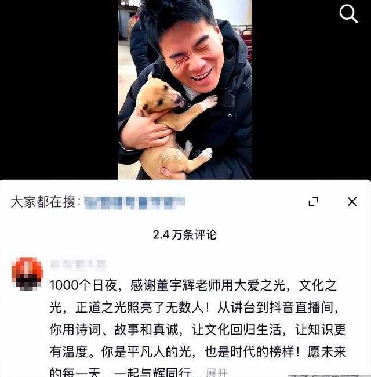Image resolution: width=371 pixels, height=377 pixels.
Task: Expand comments panel to full screen
Action: pyautogui.click(x=314, y=201)
